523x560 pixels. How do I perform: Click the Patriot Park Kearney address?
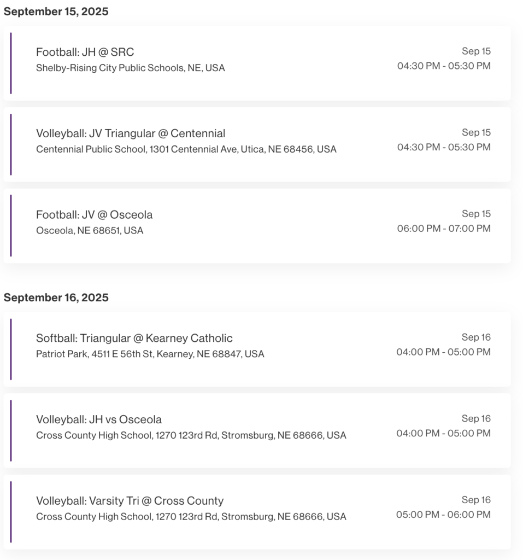click(150, 354)
